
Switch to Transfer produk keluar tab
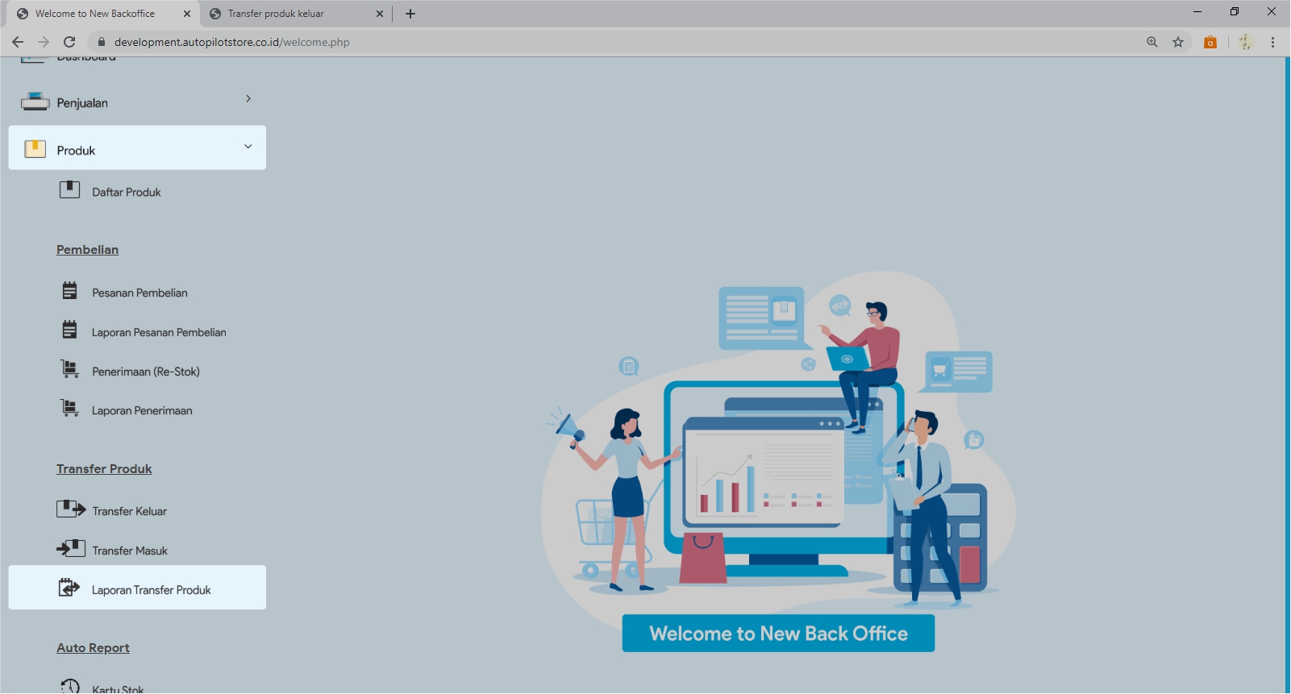[x=276, y=14]
